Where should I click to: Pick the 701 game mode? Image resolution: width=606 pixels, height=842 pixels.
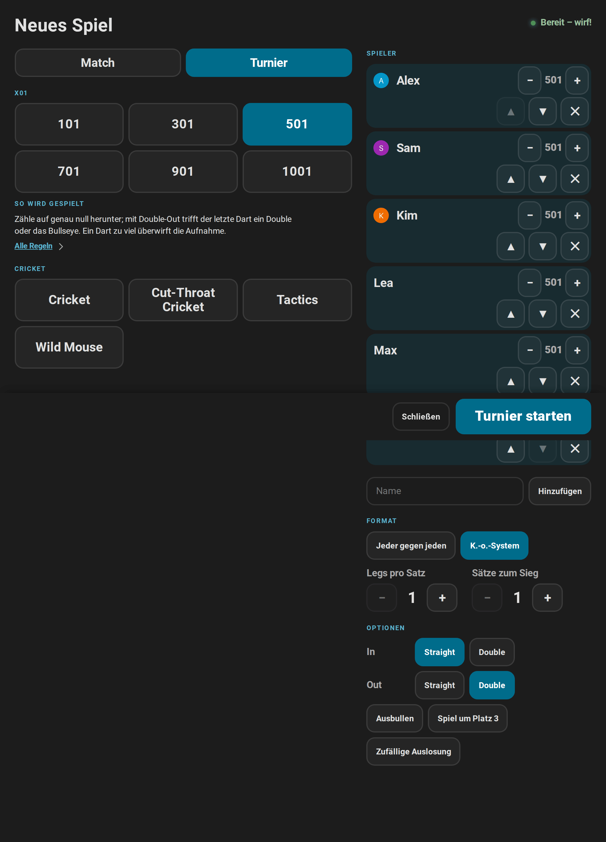pos(69,172)
